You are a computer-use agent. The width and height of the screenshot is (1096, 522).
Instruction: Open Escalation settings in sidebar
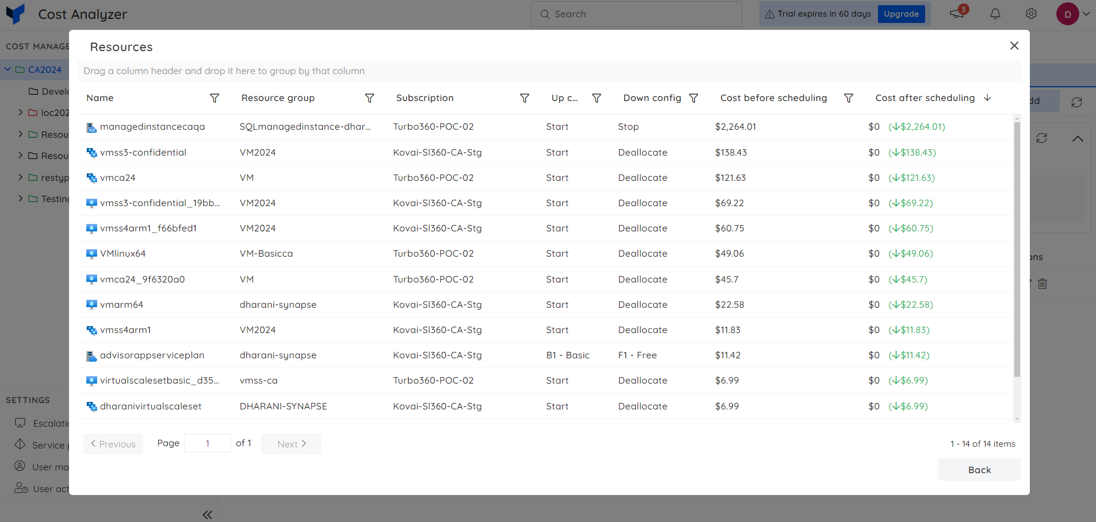coord(41,423)
